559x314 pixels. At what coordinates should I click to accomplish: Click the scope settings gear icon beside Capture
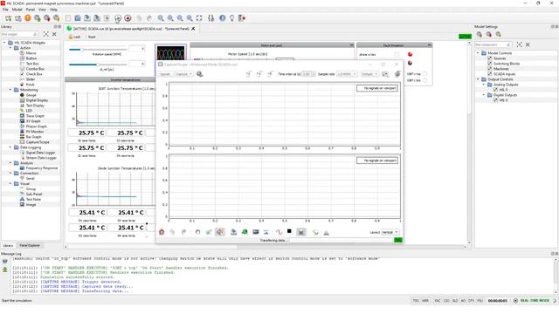[200, 74]
